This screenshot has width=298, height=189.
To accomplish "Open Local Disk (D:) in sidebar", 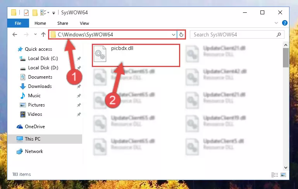I will [43, 68].
